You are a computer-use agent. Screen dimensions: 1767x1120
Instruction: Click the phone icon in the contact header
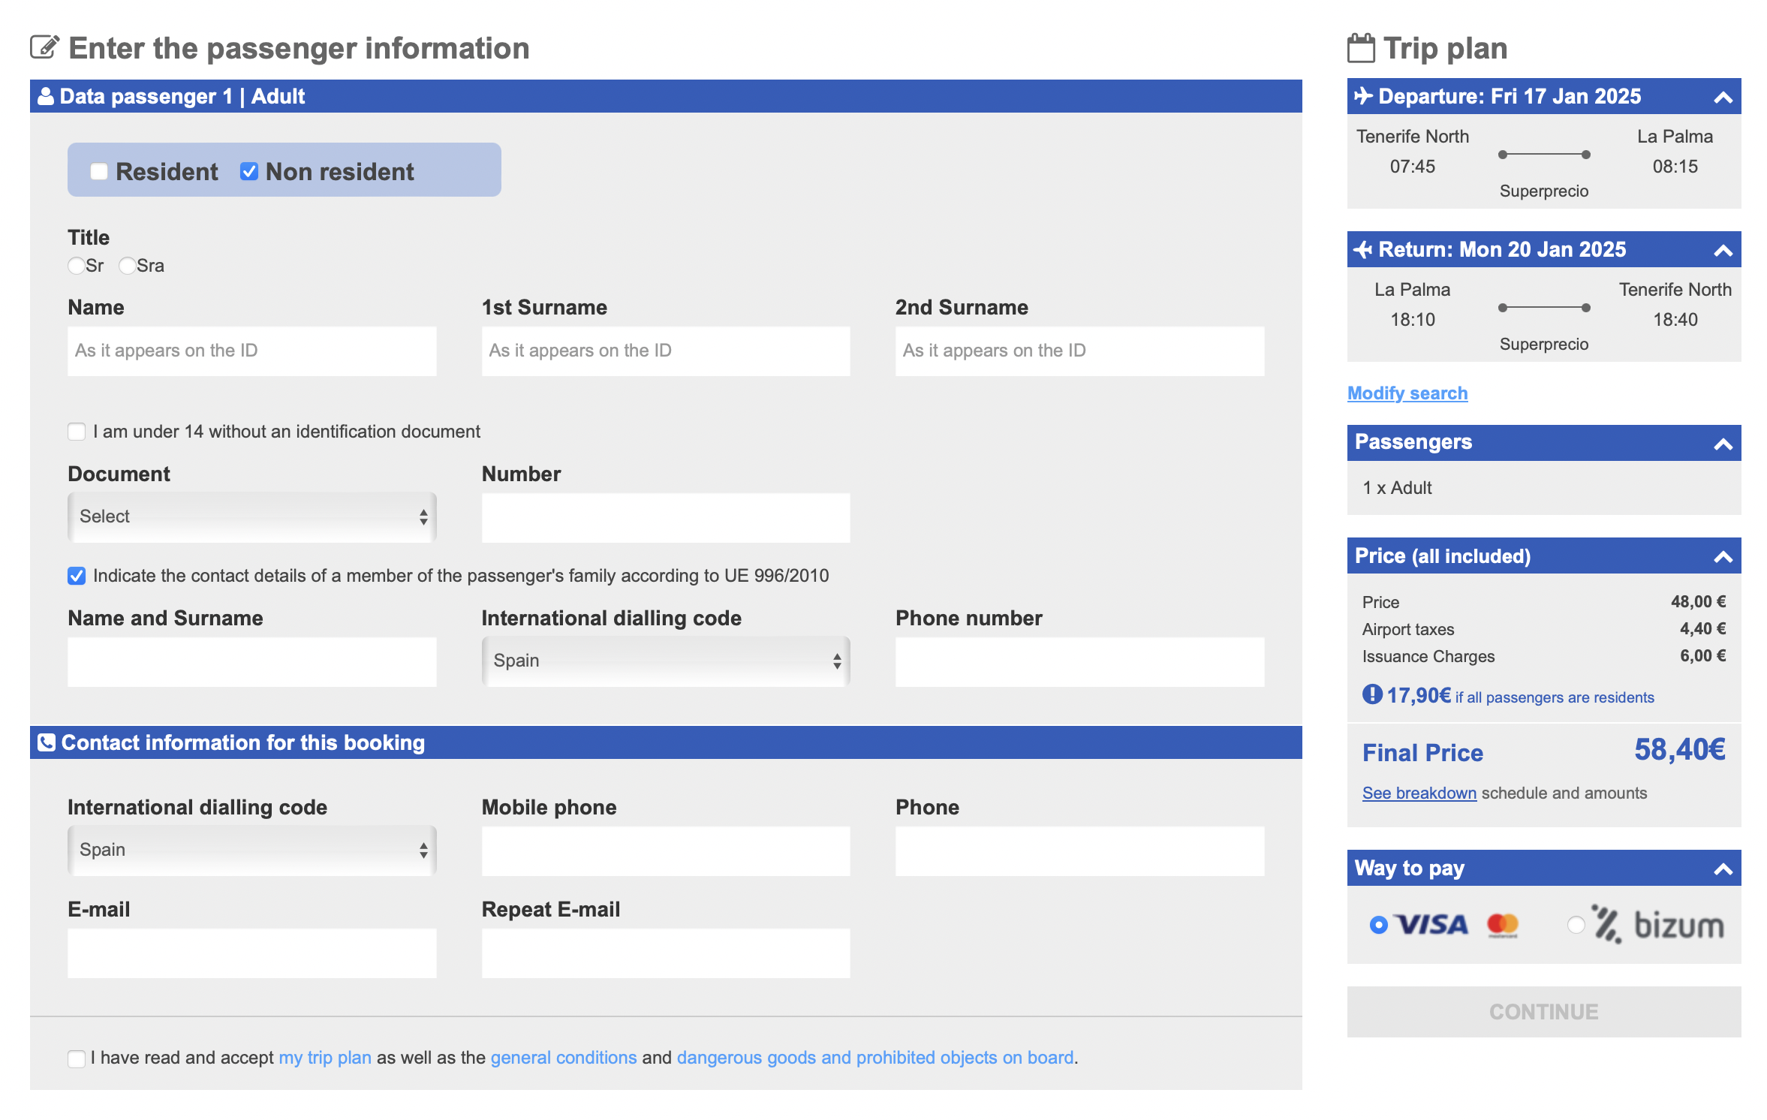47,742
